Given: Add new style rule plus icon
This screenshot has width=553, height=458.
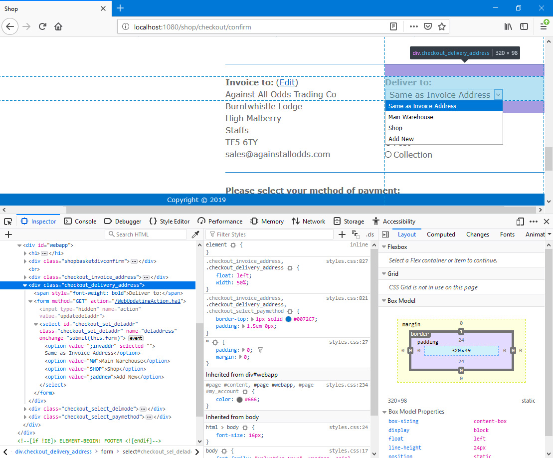Looking at the screenshot, I should click(x=342, y=234).
